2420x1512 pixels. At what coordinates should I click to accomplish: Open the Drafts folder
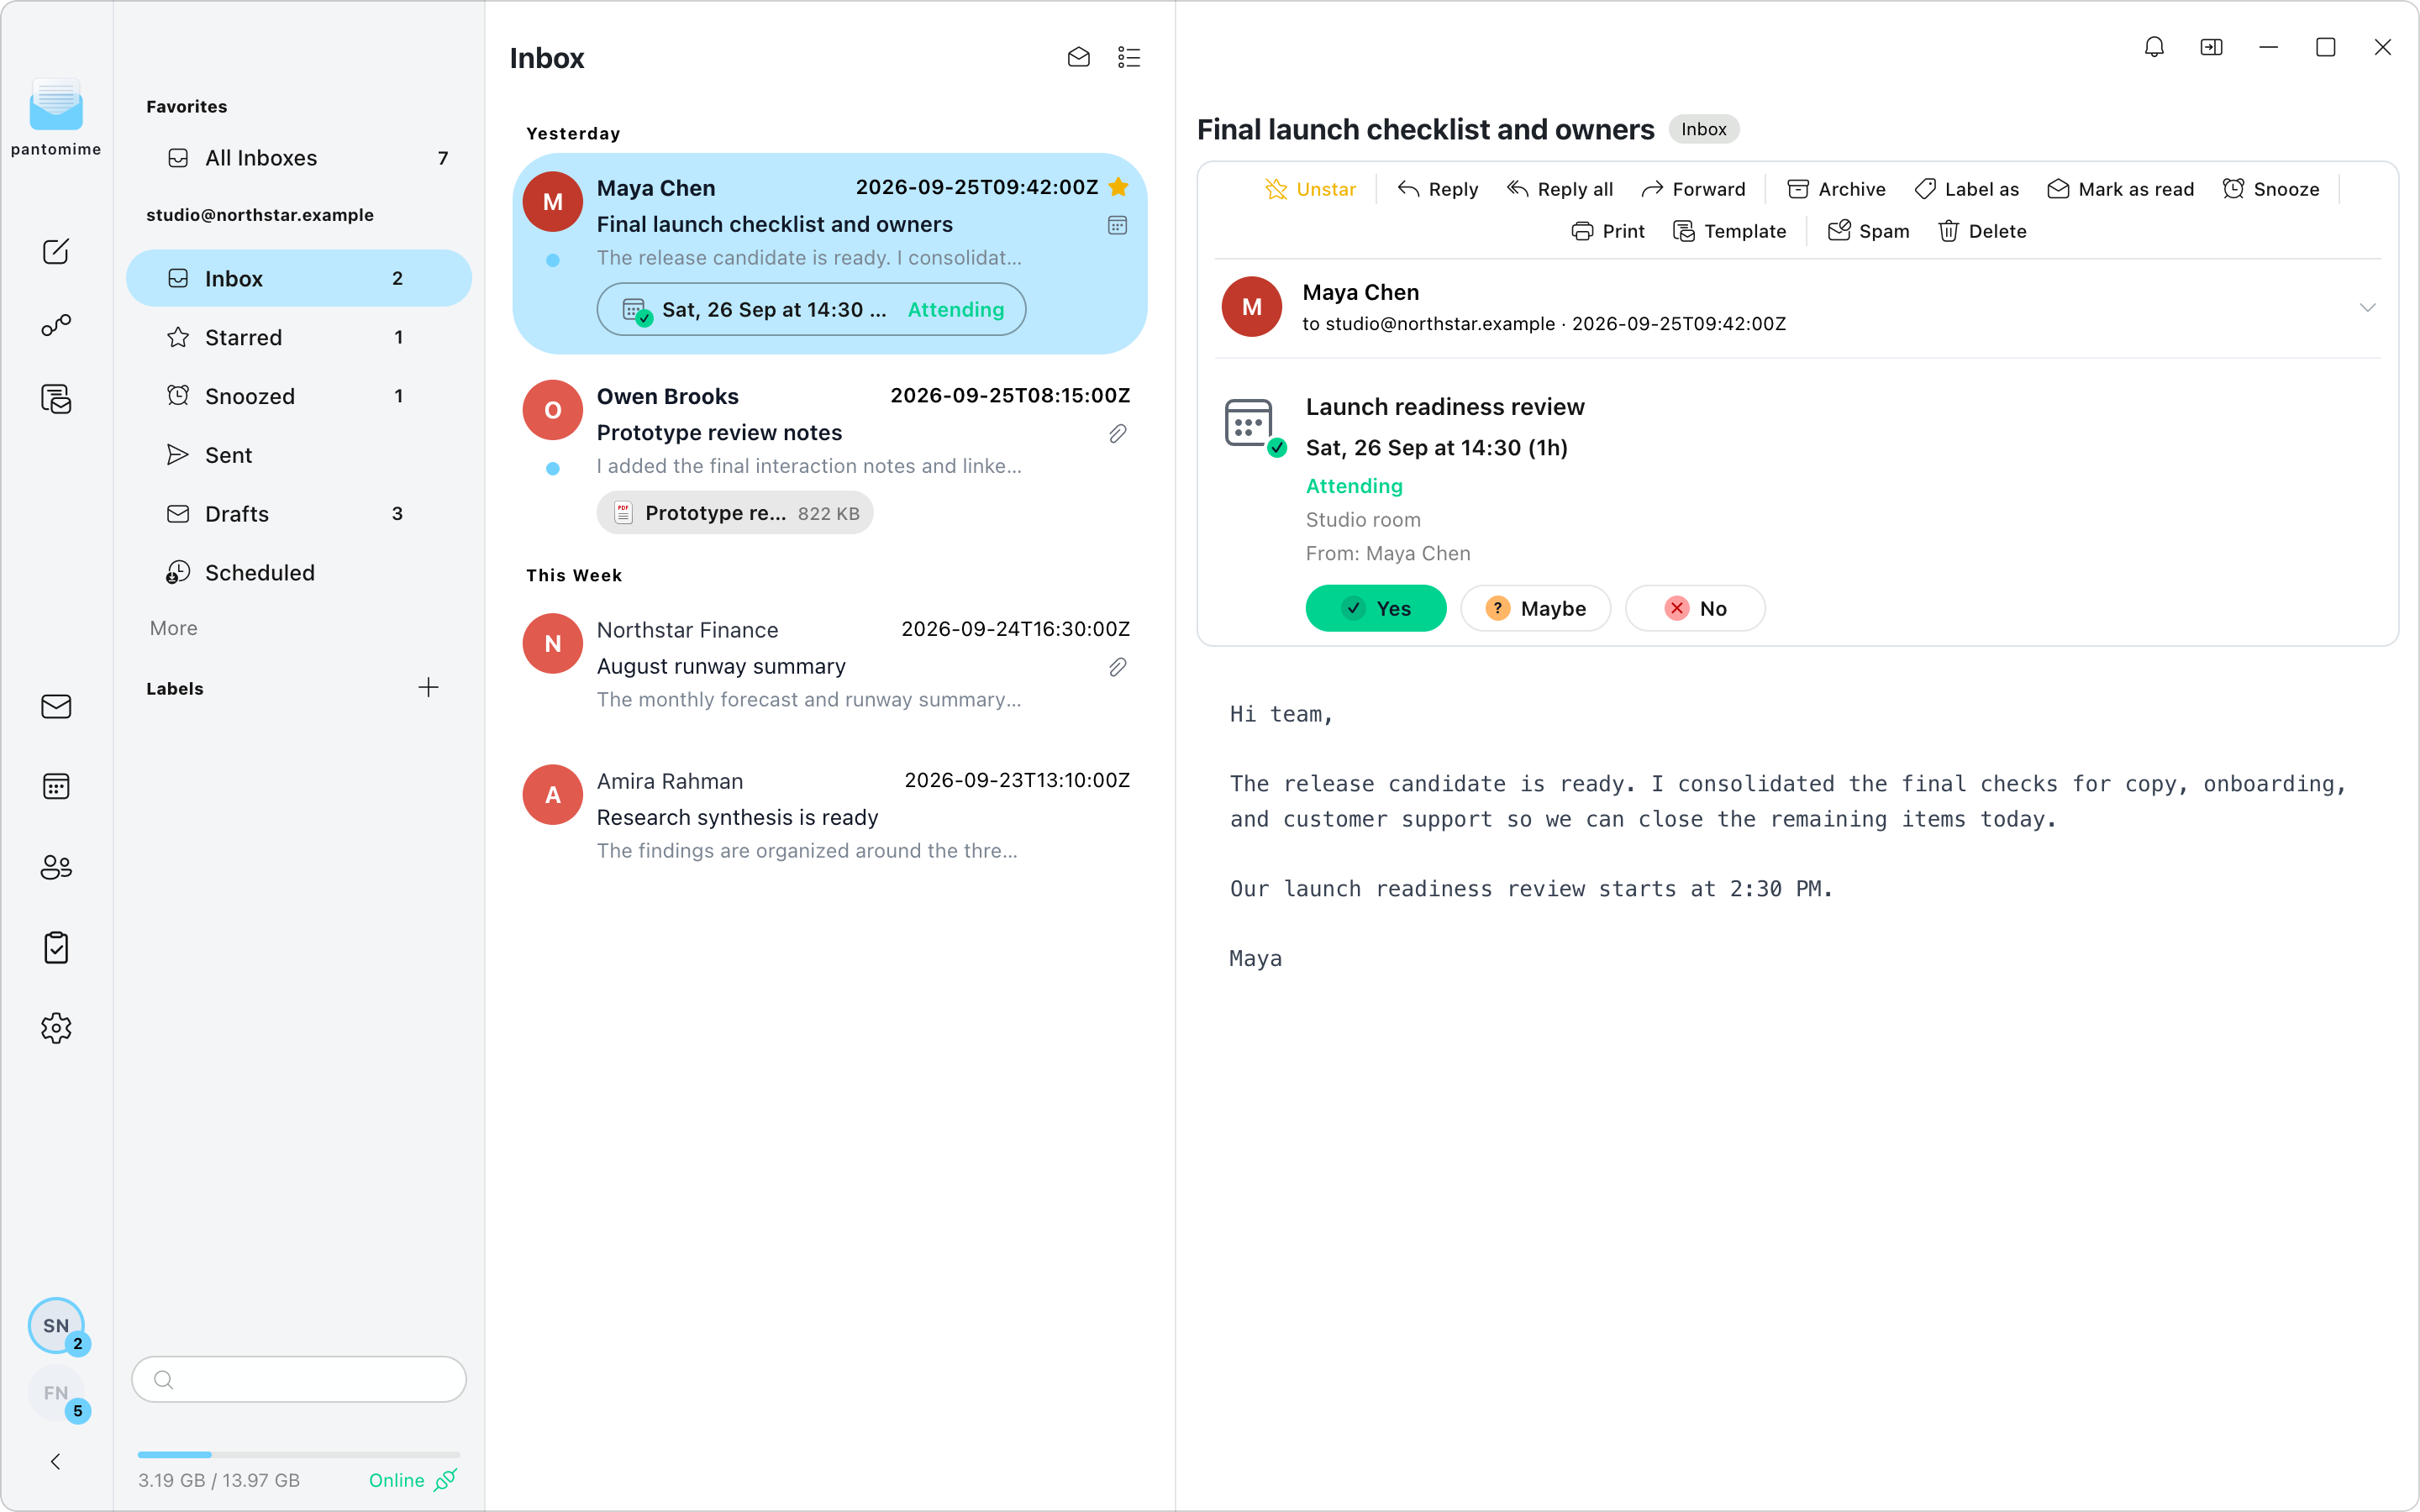click(298, 513)
